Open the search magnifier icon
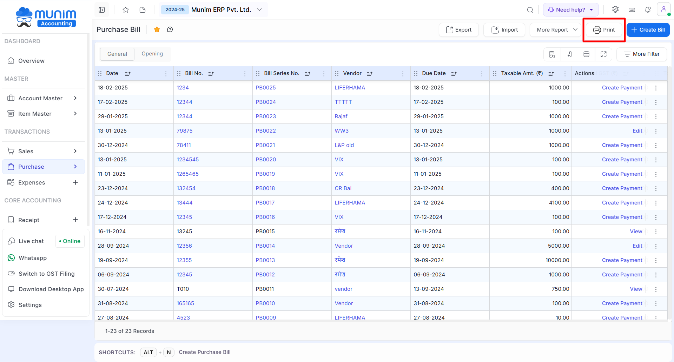Image resolution: width=674 pixels, height=362 pixels. tap(530, 10)
